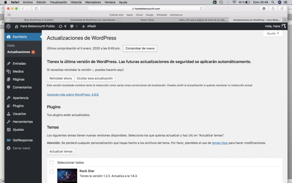Open updates circular arrows icon in admin bar
This screenshot has width=292, height=183.
click(x=60, y=26)
